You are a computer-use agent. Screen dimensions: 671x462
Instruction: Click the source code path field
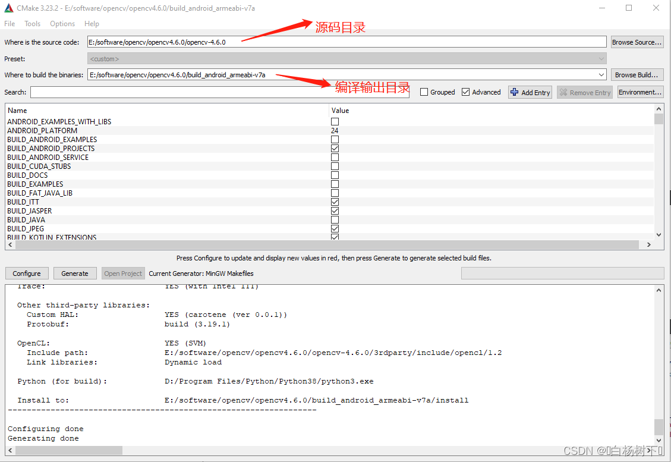click(x=346, y=42)
